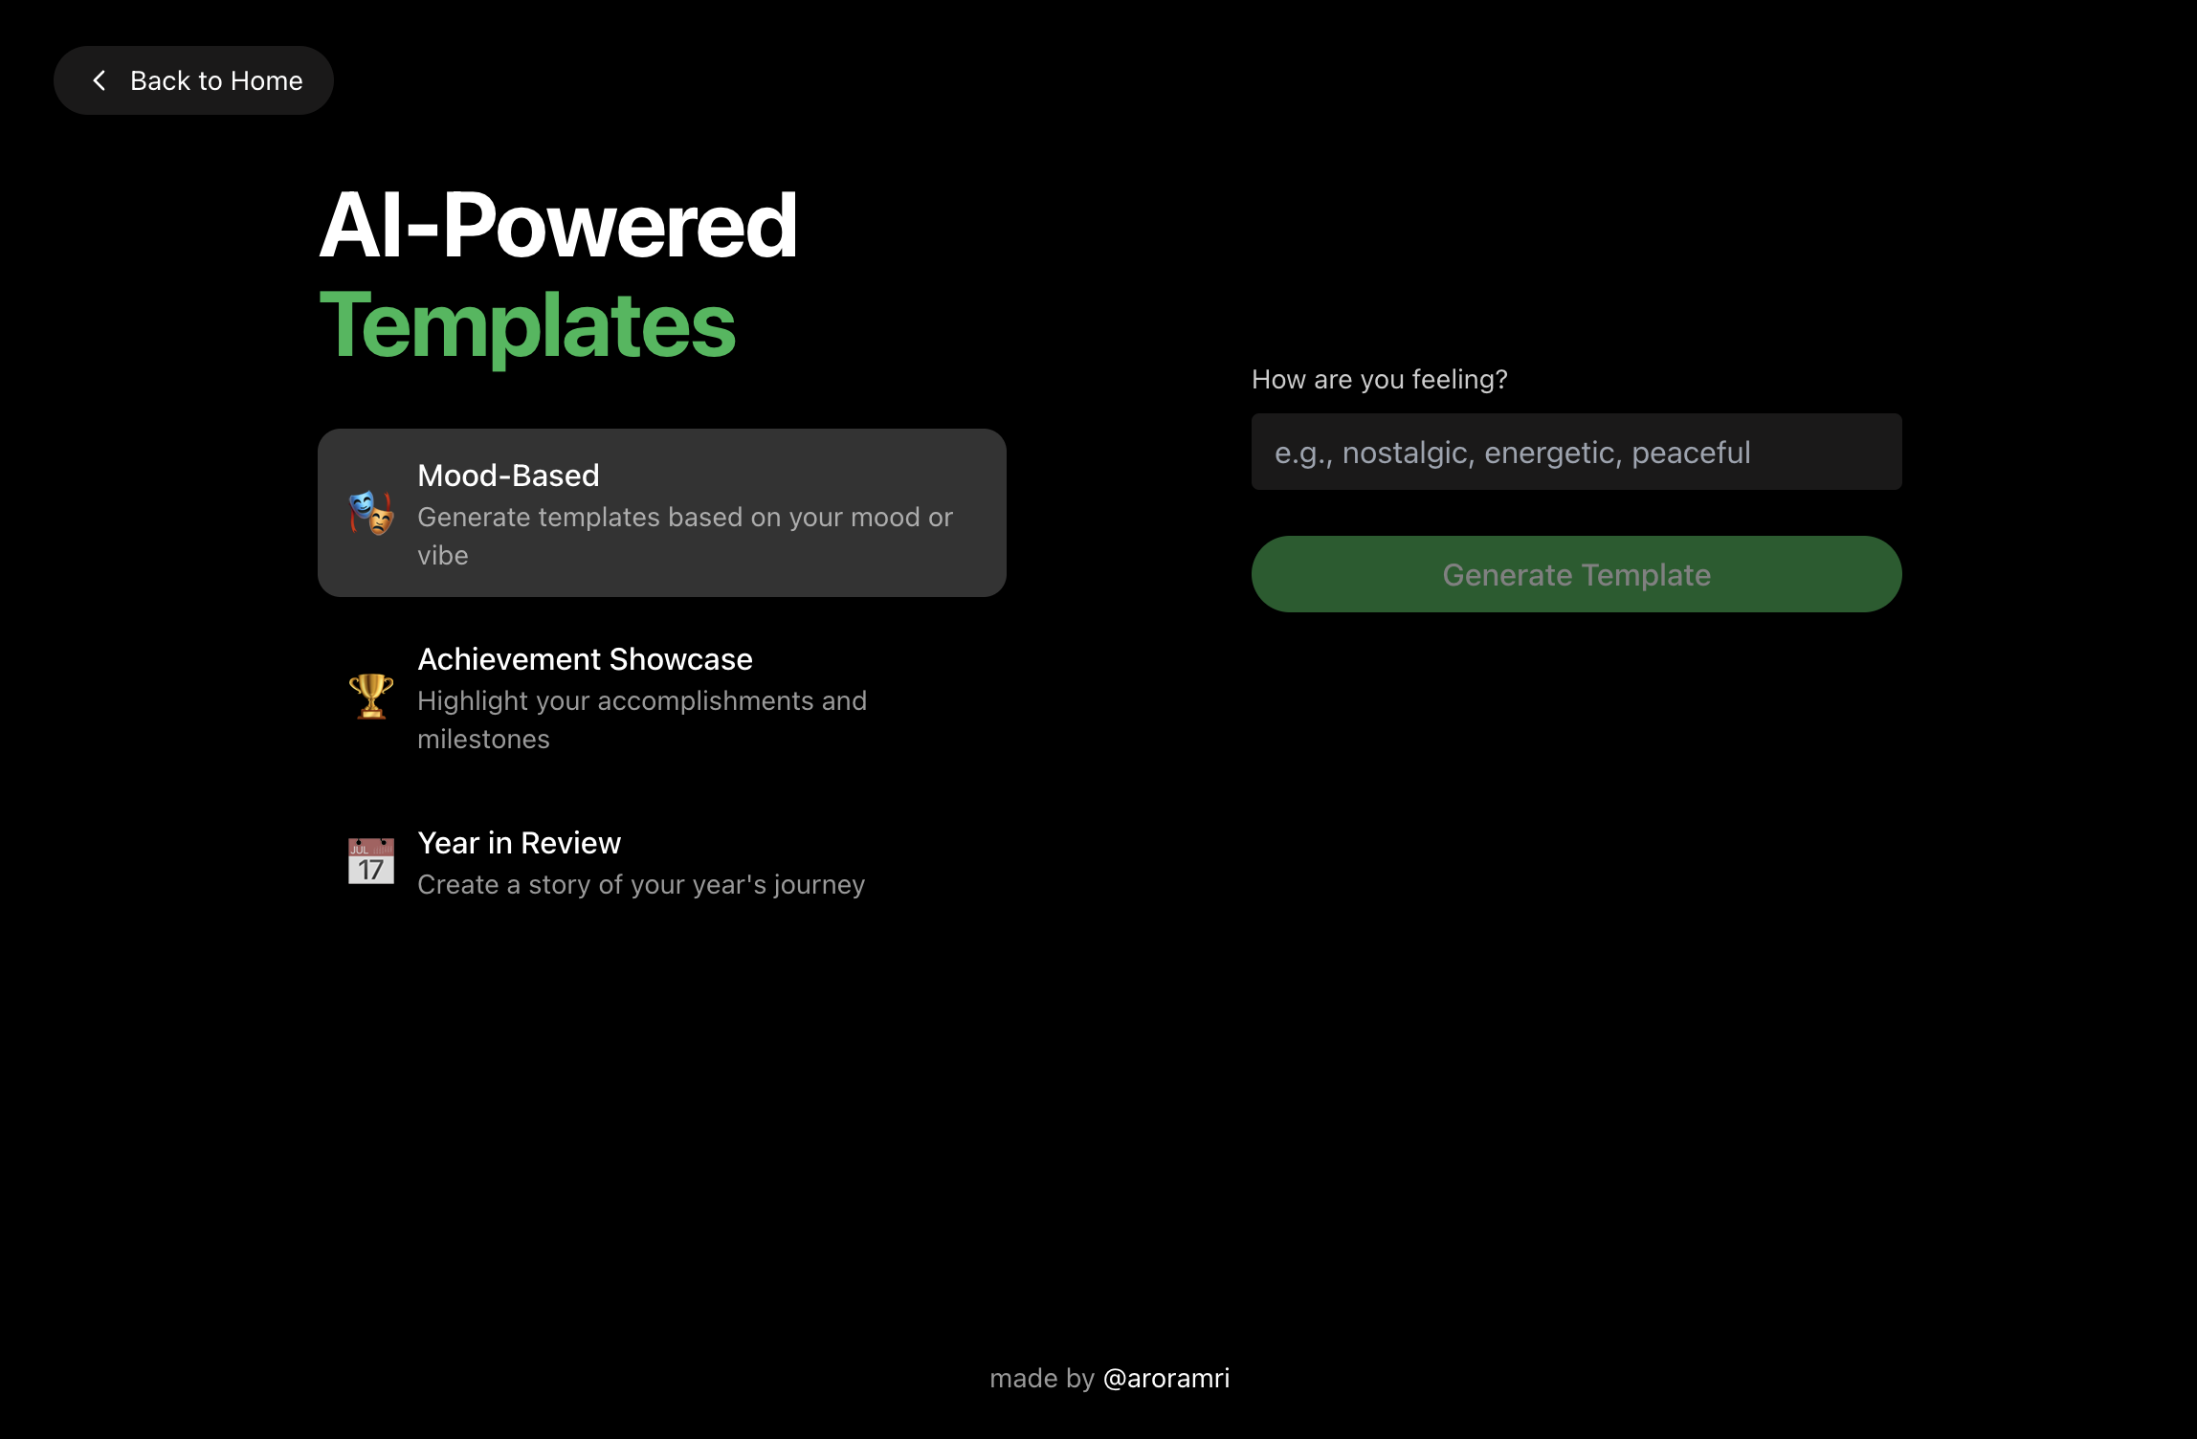Viewport: 2197px width, 1439px height.
Task: Open the Achievement Showcase option title
Action: [585, 659]
